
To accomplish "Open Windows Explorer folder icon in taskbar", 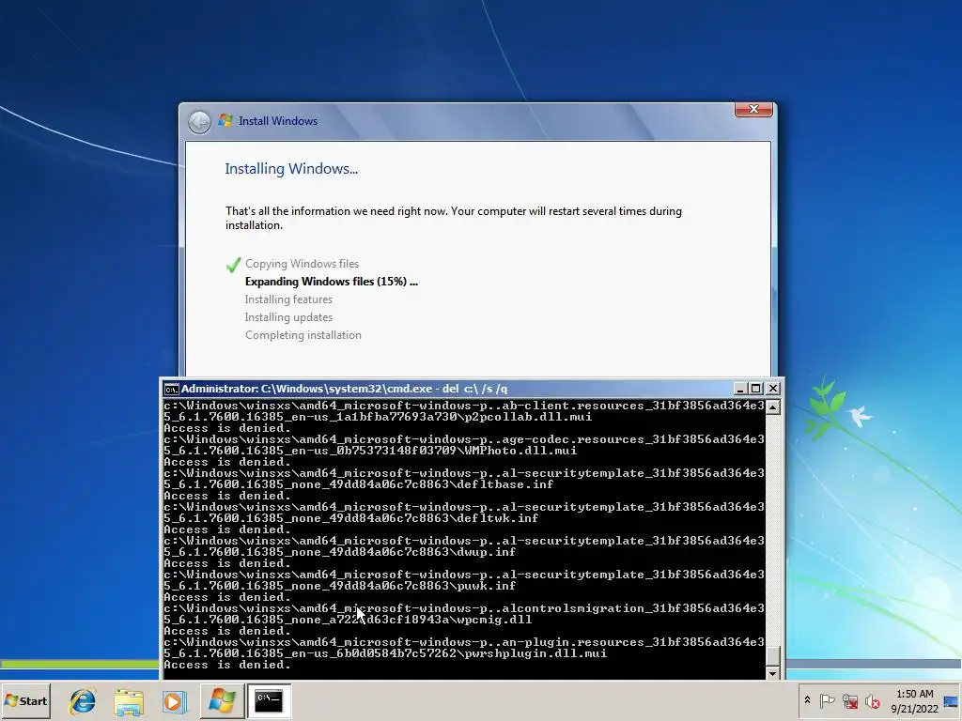I will [x=128, y=701].
